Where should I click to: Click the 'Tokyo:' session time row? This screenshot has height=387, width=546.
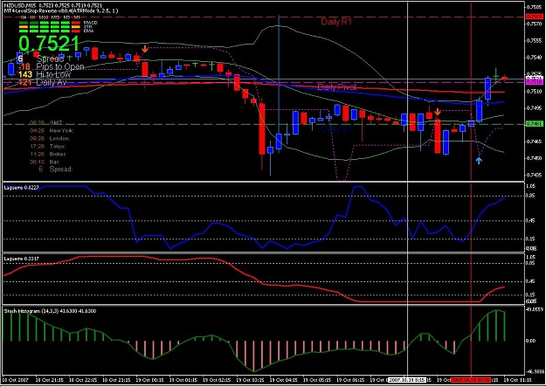[x=48, y=146]
